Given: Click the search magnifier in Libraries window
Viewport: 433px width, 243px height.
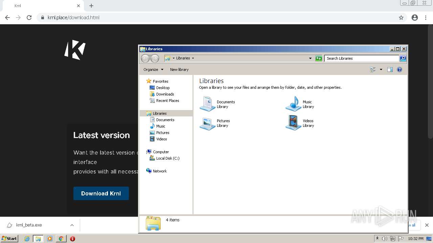Looking at the screenshot, I should [x=403, y=58].
